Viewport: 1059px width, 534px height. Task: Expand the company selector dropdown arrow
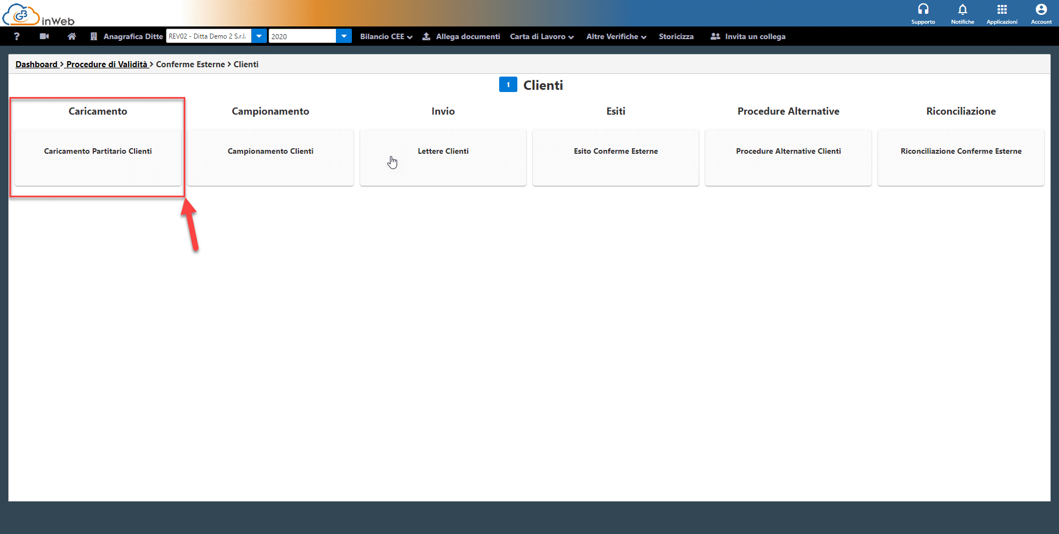(259, 36)
